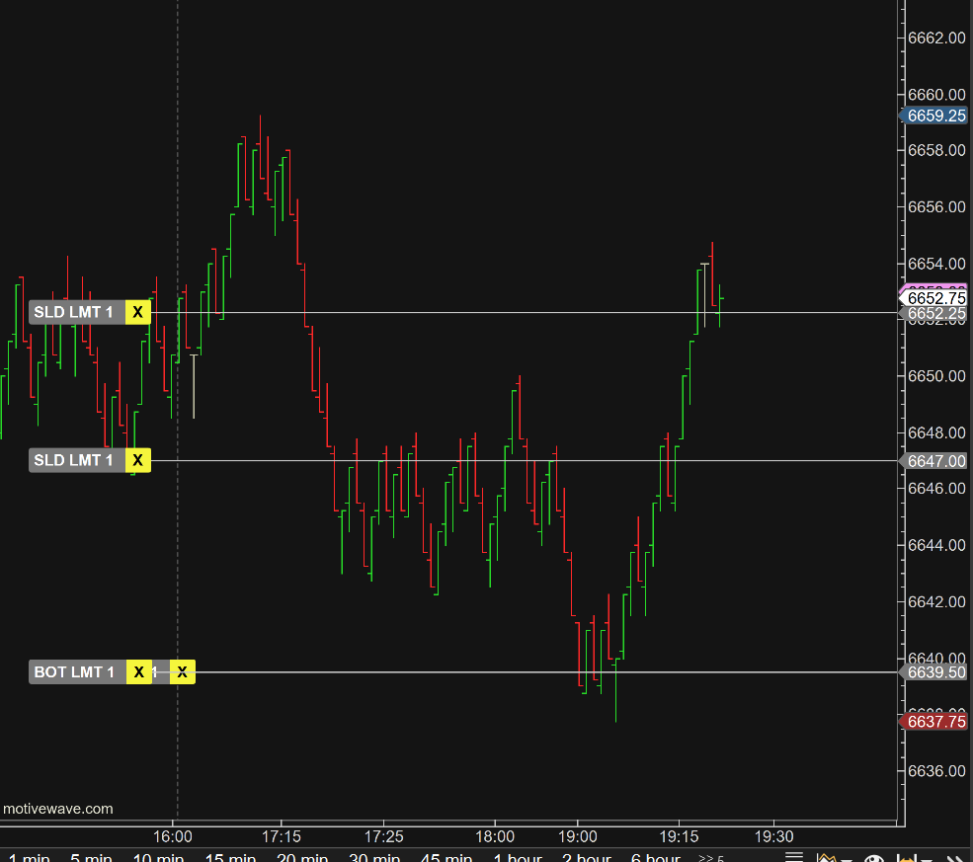Cancel the SLD LMT 1 order at 6652.25
This screenshot has height=862, width=973.
[x=137, y=312]
